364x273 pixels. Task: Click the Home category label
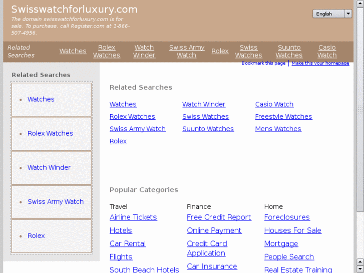coord(273,206)
